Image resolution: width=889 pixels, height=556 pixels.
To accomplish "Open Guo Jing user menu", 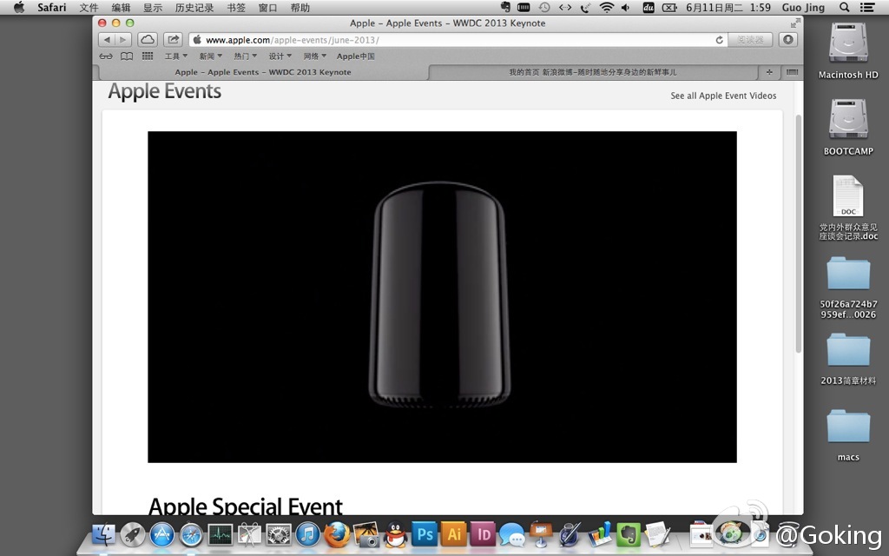I will [803, 7].
